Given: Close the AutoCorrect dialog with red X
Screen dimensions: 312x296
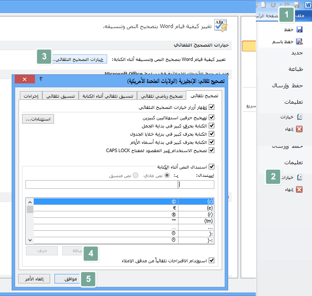Looking at the screenshot, I should (25, 79).
